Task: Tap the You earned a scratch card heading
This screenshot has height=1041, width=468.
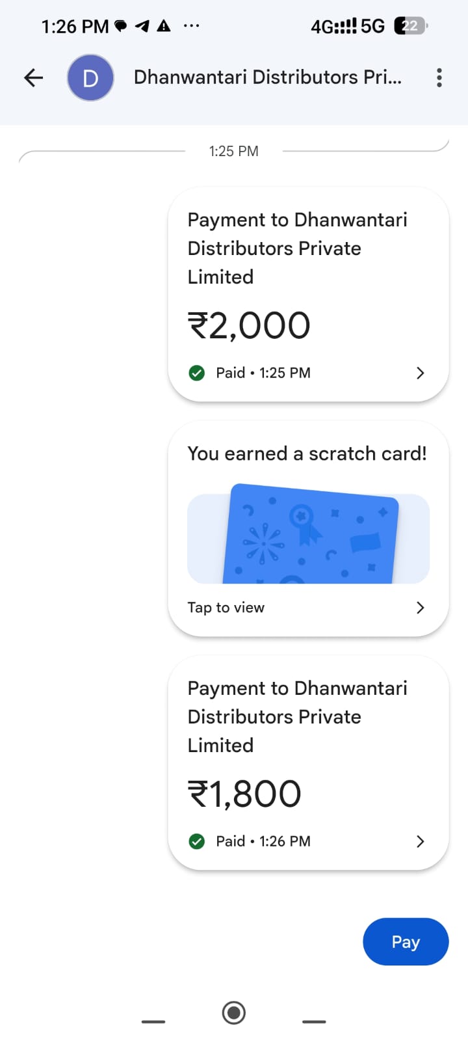Action: (x=307, y=453)
